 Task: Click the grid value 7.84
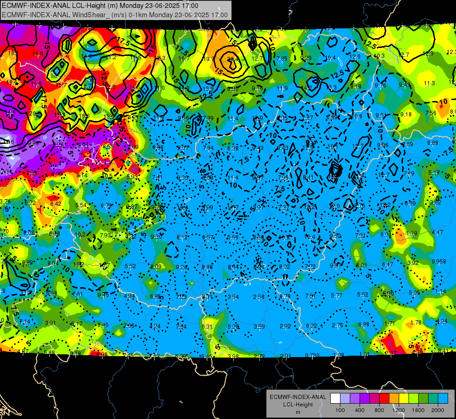(x=208, y=148)
